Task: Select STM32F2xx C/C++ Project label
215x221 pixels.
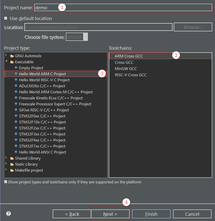Action: [42, 128]
